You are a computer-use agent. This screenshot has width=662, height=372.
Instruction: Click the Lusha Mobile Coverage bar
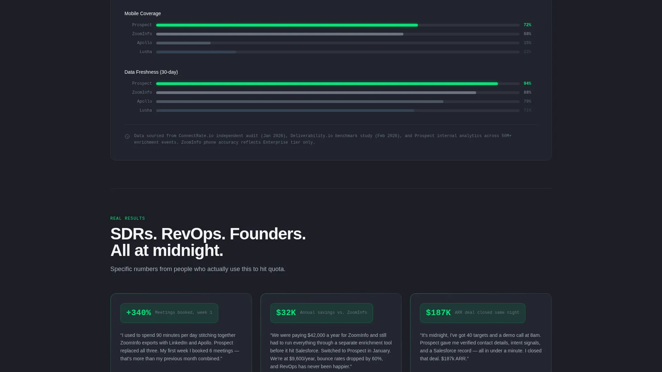click(x=338, y=52)
